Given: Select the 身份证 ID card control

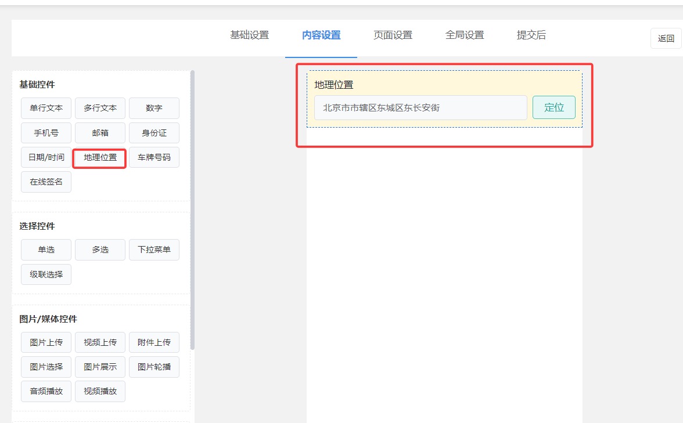Looking at the screenshot, I should click(x=154, y=132).
